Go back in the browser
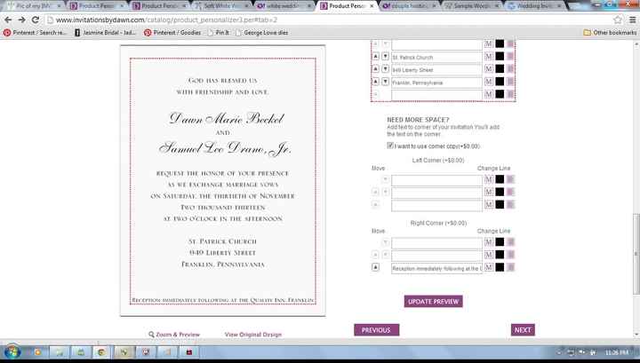This screenshot has width=640, height=363. click(8, 20)
